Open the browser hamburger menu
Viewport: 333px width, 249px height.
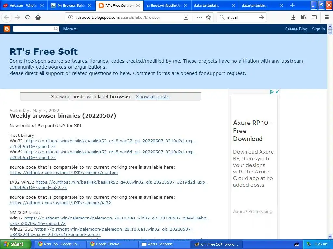(327, 18)
